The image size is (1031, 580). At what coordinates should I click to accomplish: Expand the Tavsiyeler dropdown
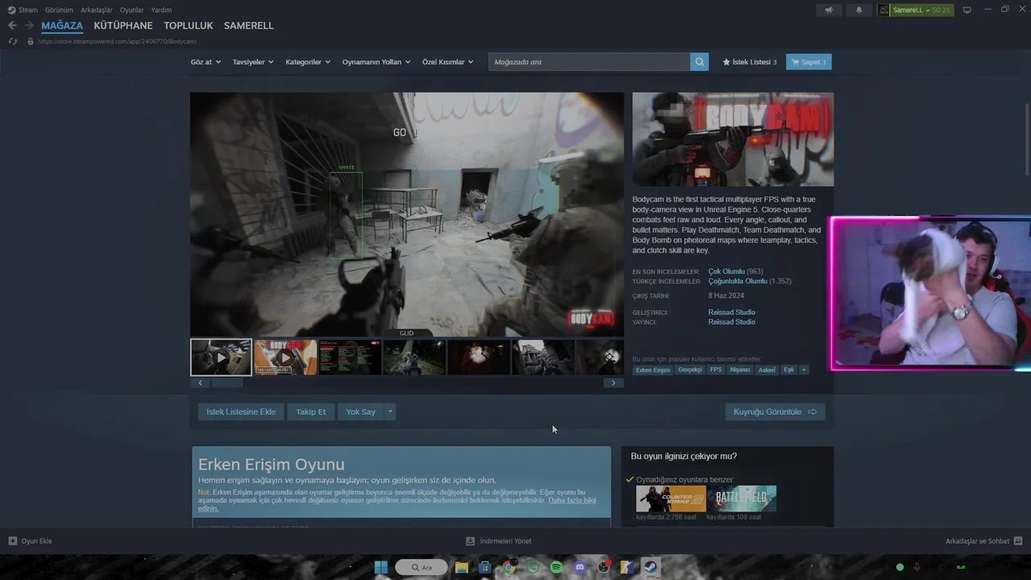click(x=253, y=62)
